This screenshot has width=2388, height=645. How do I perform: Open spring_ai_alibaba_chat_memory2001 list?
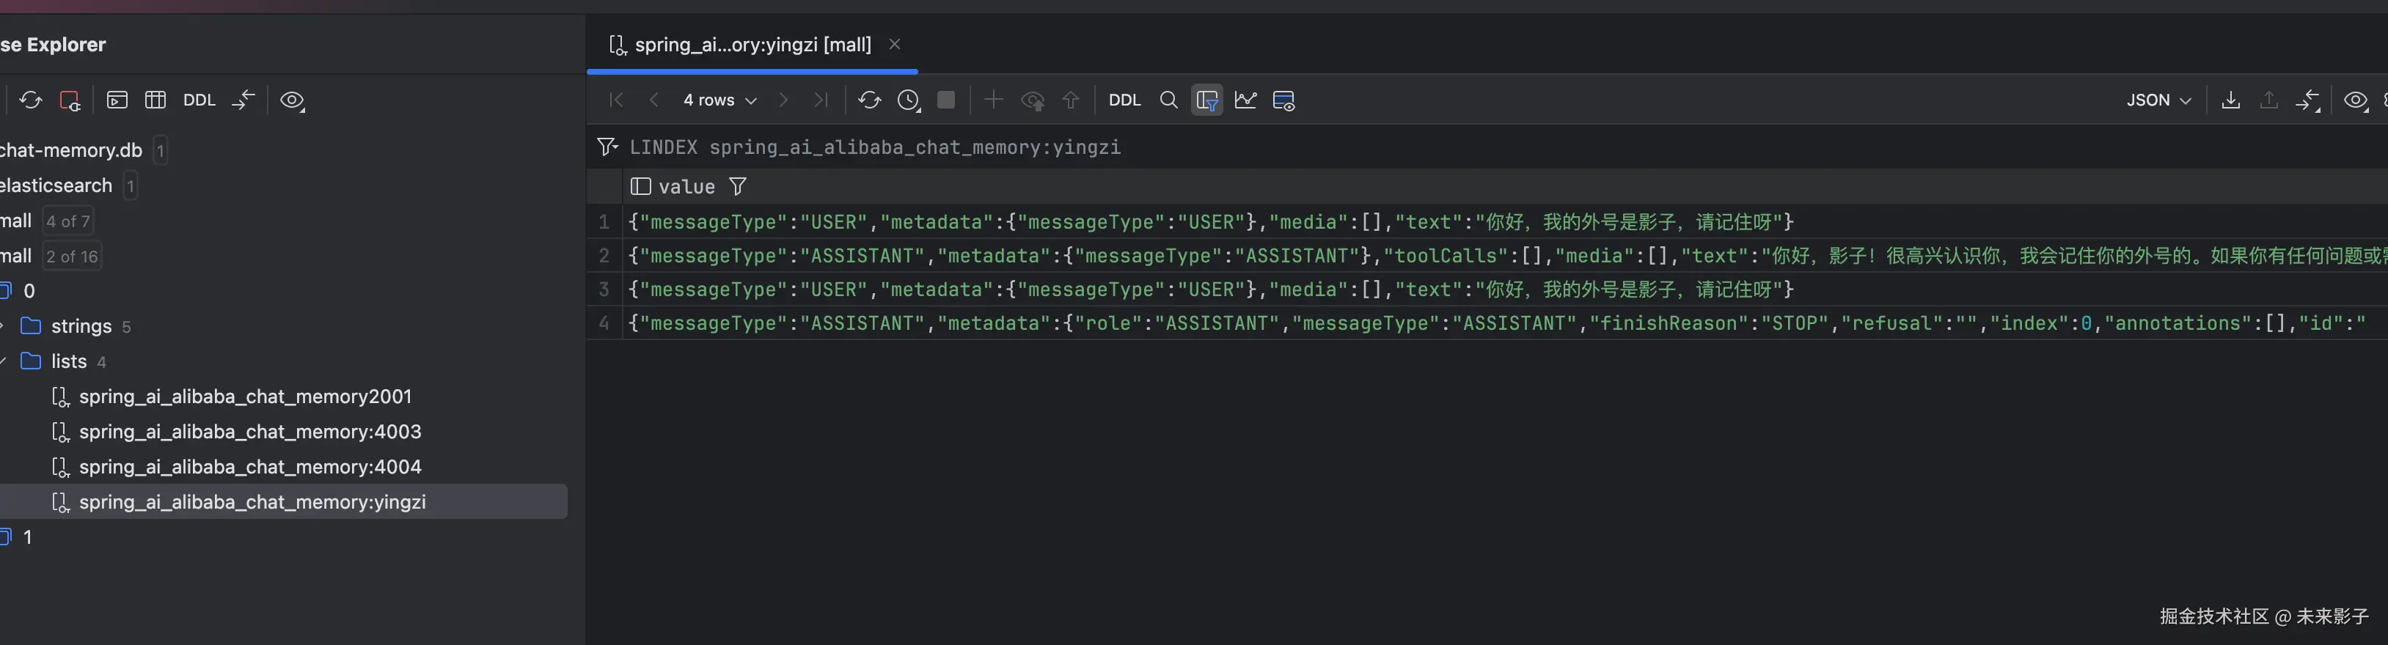(245, 397)
